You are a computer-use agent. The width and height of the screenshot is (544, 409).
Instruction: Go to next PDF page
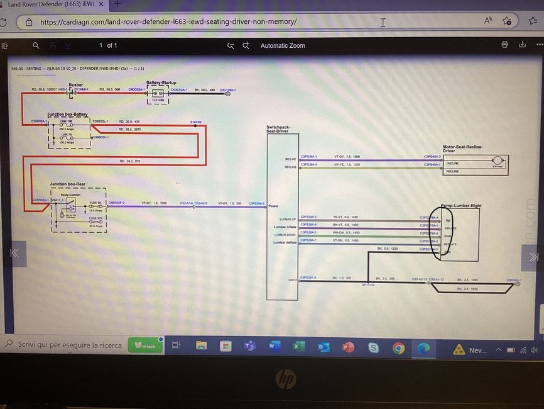tap(68, 45)
